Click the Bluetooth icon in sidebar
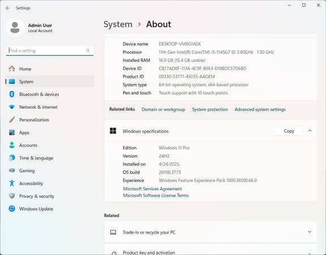 12,94
